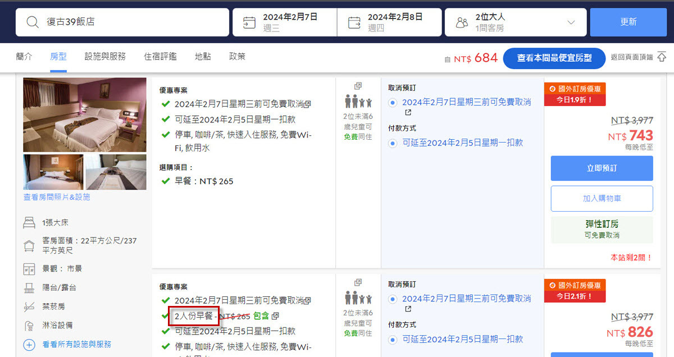Open popup icon after 包含 breakfast text
The height and width of the screenshot is (357, 674).
coord(275,317)
